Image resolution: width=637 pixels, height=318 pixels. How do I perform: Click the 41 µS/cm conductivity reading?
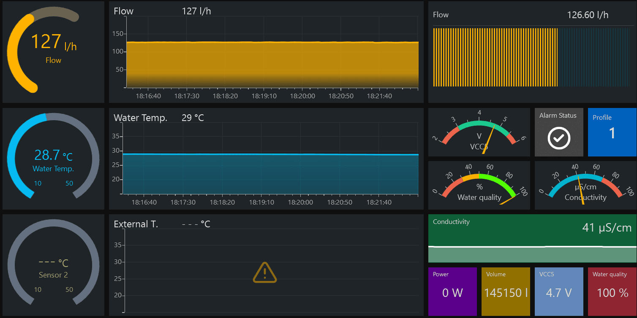point(607,228)
